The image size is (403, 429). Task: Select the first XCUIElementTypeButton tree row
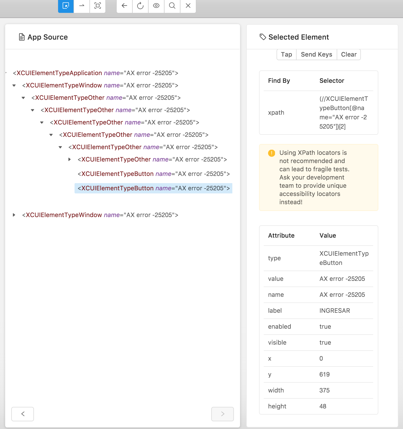pos(154,174)
